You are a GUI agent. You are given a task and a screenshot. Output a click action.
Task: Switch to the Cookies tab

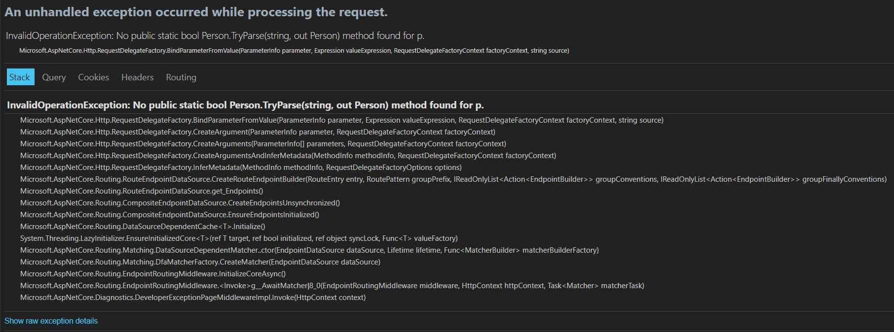click(x=93, y=77)
